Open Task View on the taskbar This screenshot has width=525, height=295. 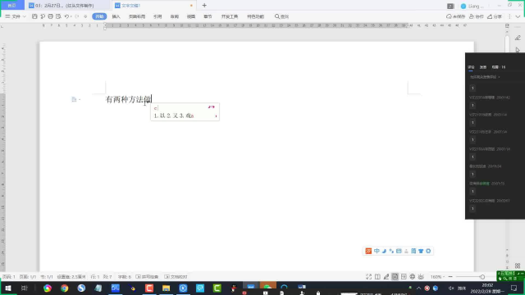click(x=24, y=288)
